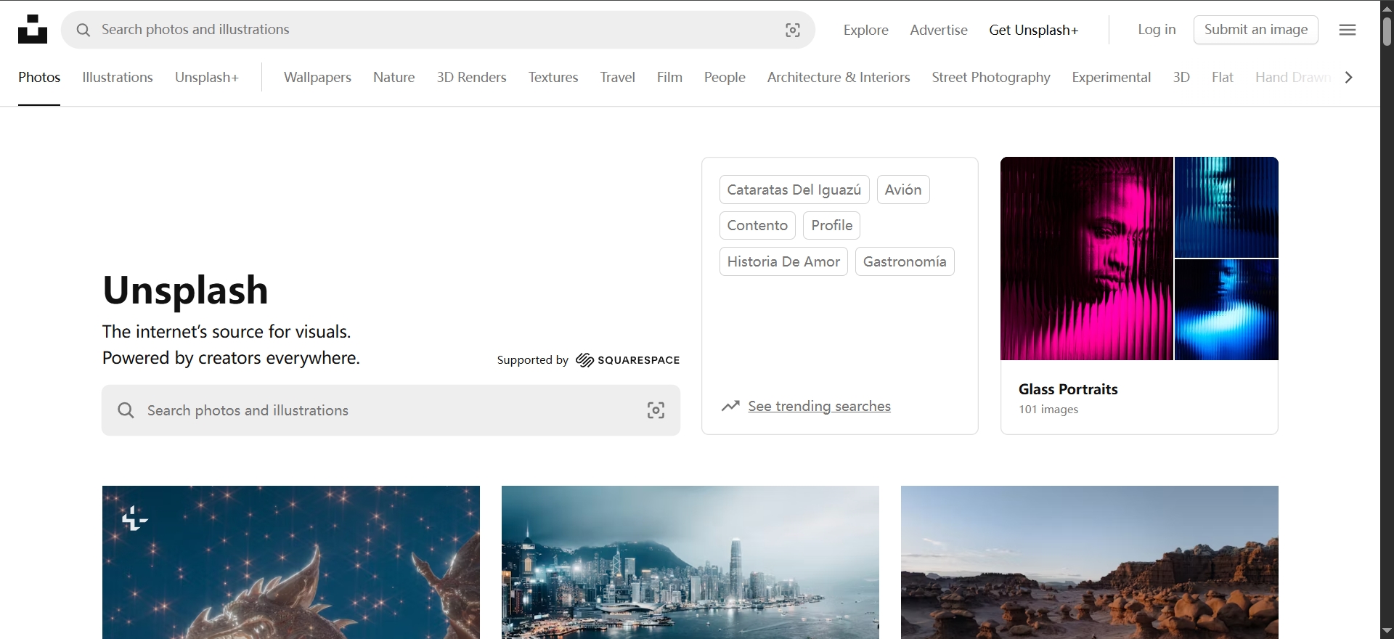This screenshot has width=1394, height=639.
Task: Open the starry dragon photo
Action: coord(291,562)
